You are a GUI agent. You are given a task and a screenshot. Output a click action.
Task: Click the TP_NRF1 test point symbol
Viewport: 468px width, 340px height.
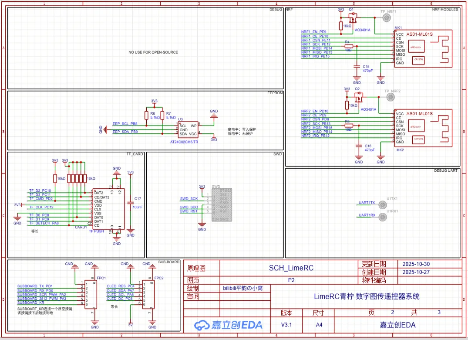coord(386,17)
